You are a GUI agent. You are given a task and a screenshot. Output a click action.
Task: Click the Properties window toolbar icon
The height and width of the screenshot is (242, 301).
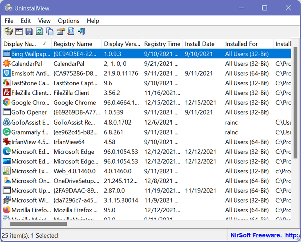[19, 31]
